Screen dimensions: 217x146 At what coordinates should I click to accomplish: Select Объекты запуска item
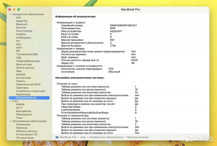27,131
